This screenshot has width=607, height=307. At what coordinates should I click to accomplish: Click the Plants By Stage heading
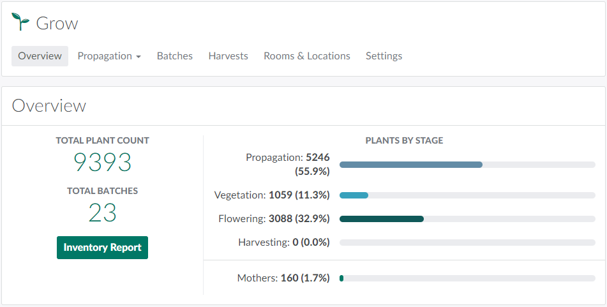pyautogui.click(x=404, y=140)
